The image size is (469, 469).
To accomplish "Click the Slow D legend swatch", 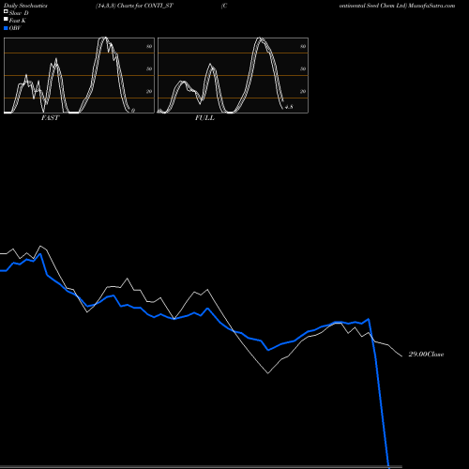I will coord(6,12).
